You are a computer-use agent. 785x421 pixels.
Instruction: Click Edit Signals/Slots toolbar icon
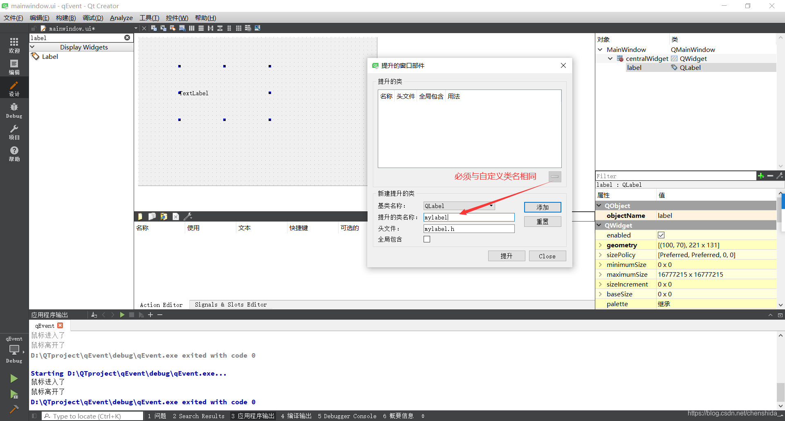[x=163, y=28]
